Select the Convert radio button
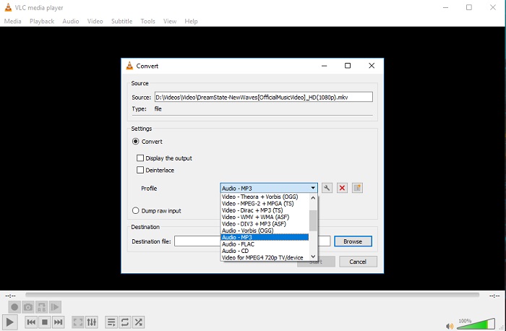 tap(136, 142)
